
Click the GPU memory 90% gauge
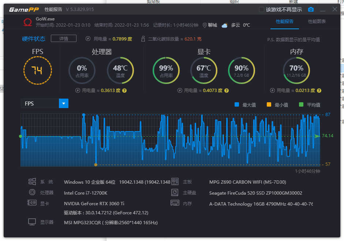click(242, 70)
